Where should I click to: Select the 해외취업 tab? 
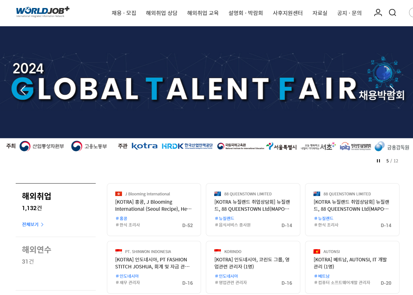coord(36,196)
